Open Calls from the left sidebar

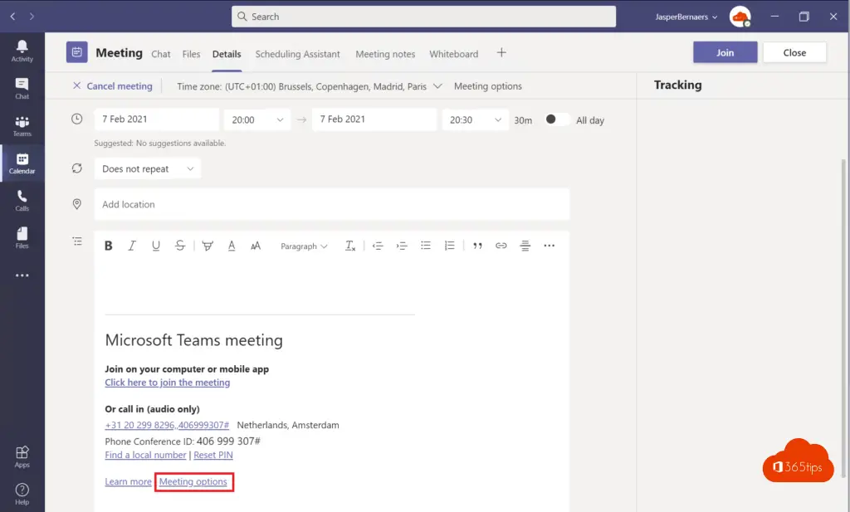coord(22,200)
